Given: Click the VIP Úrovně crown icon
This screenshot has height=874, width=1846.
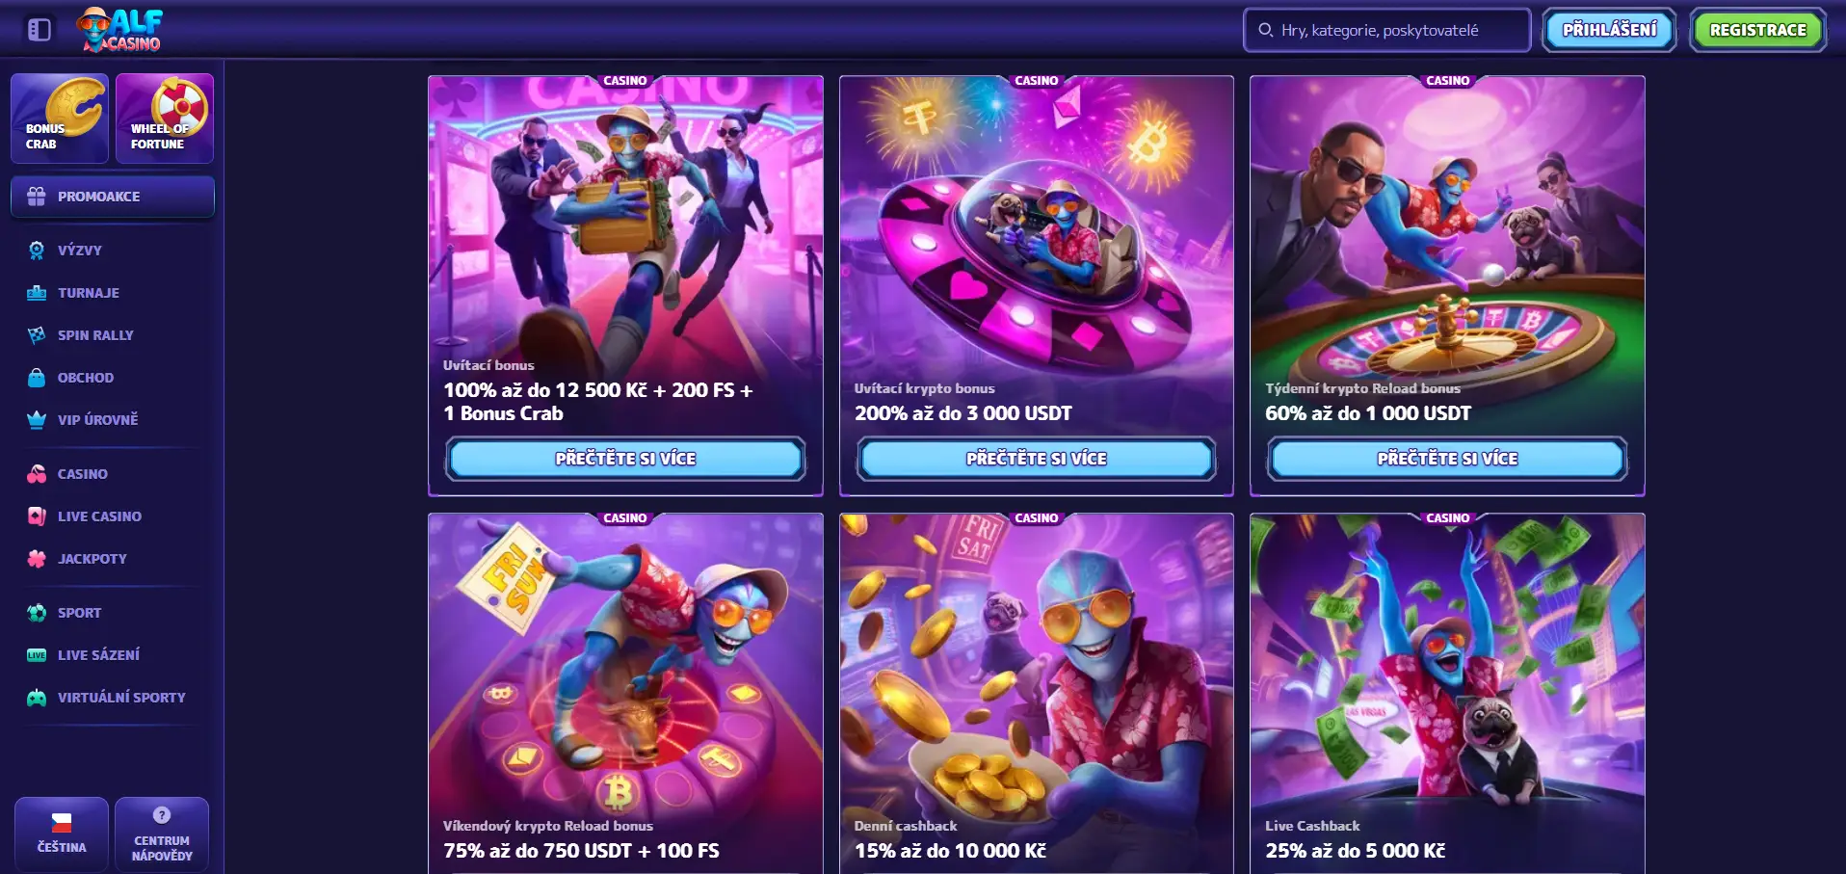Looking at the screenshot, I should click(37, 420).
